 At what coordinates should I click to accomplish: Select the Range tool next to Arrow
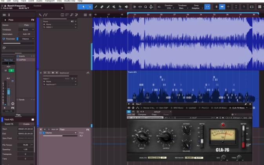(90, 7)
